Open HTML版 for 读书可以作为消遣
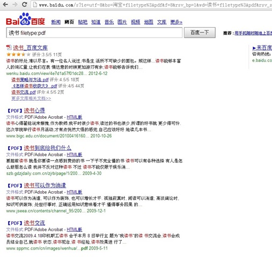Viewport: 272px width, 257px height. [x=75, y=192]
